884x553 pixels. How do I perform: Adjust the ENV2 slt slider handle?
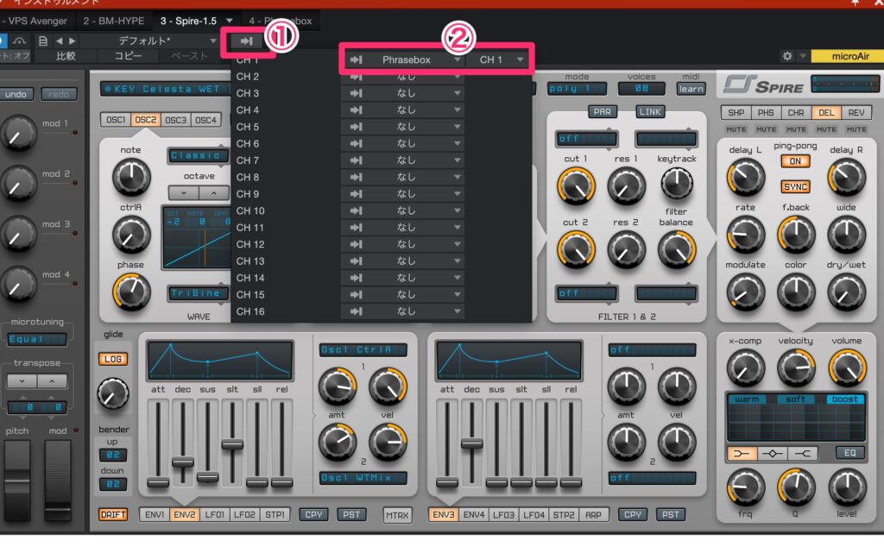click(x=232, y=444)
